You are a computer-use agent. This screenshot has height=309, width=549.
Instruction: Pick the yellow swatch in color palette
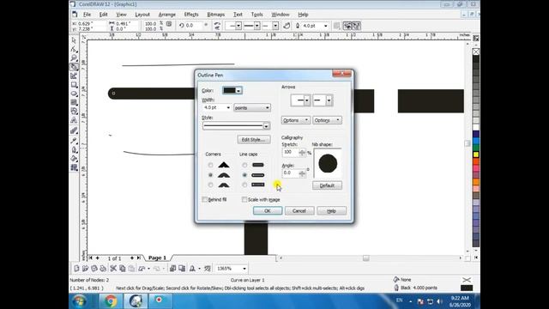tap(476, 154)
